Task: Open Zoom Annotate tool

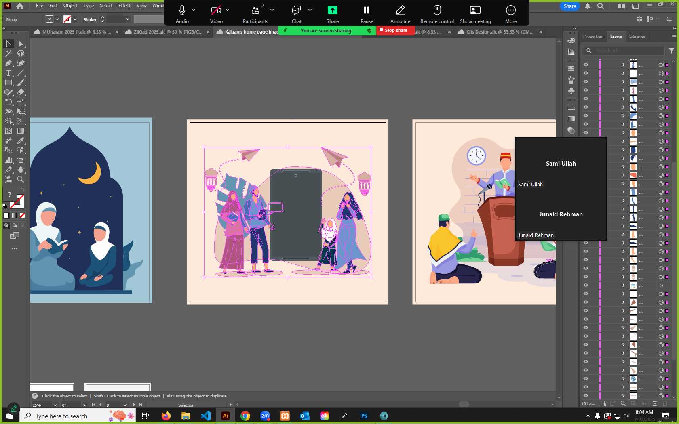Action: click(400, 14)
